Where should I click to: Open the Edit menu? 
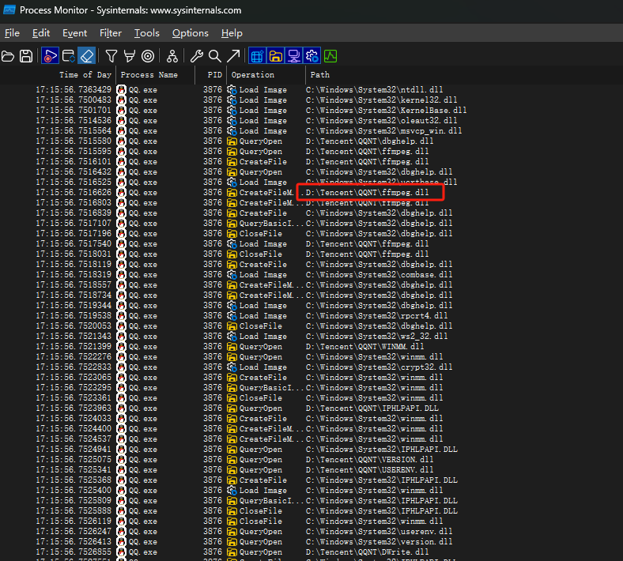pos(41,33)
